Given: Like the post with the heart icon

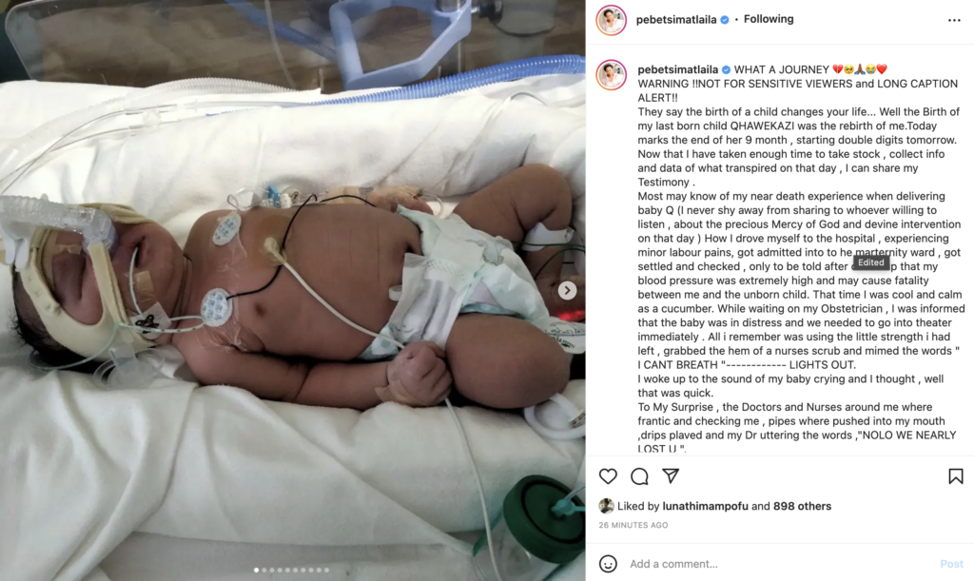Looking at the screenshot, I should [x=608, y=476].
